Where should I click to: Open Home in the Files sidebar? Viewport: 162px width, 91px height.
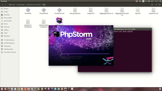6,12
